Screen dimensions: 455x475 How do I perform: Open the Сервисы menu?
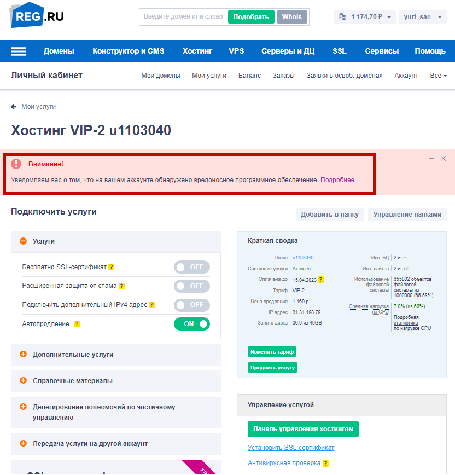click(x=382, y=51)
